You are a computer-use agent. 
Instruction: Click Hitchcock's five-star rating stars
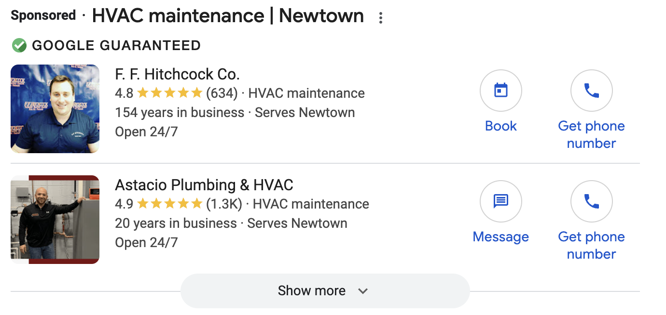coord(169,93)
